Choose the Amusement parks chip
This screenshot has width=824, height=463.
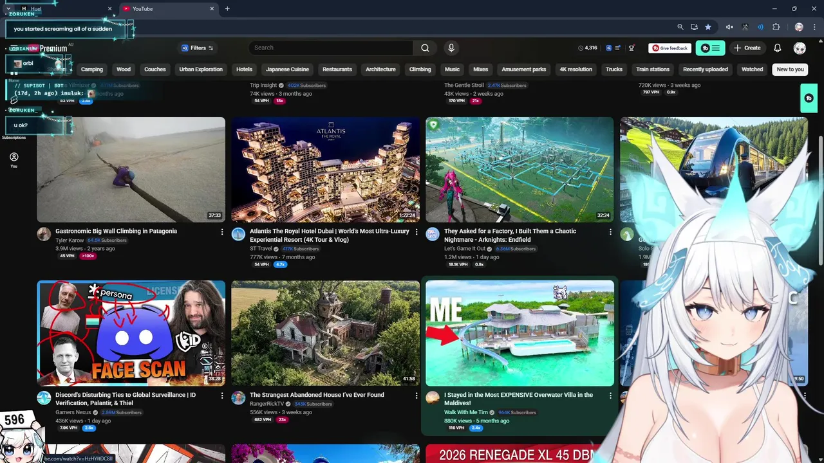(x=523, y=69)
